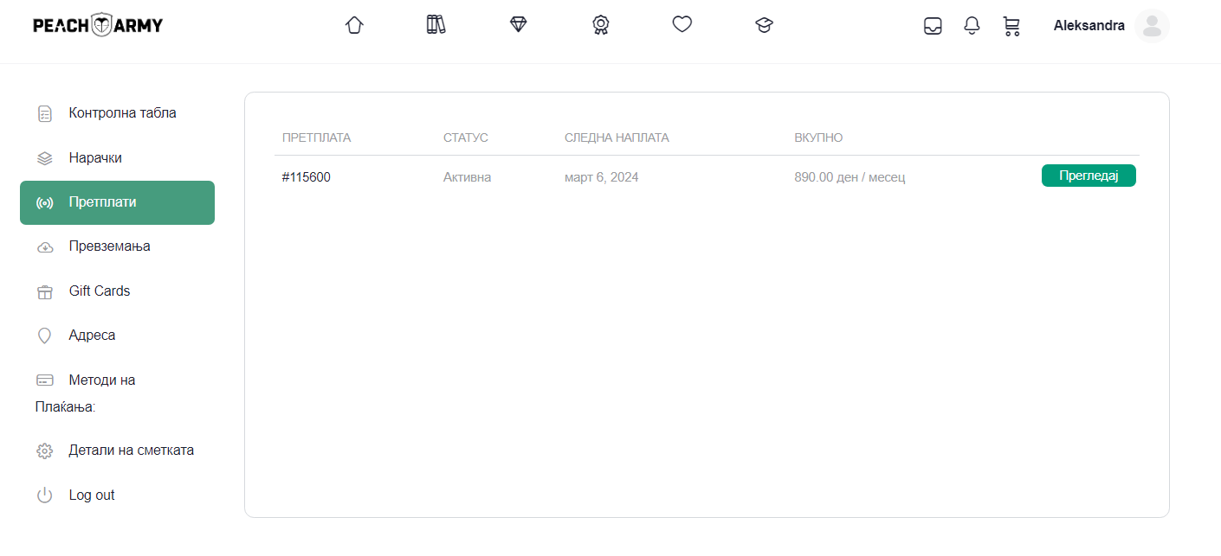Click the diamond icon in header
Viewport: 1221px width, 556px height.
[x=518, y=25]
